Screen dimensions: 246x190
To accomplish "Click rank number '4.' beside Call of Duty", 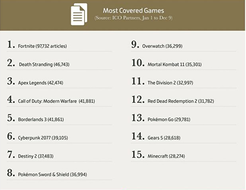I will [11, 99].
